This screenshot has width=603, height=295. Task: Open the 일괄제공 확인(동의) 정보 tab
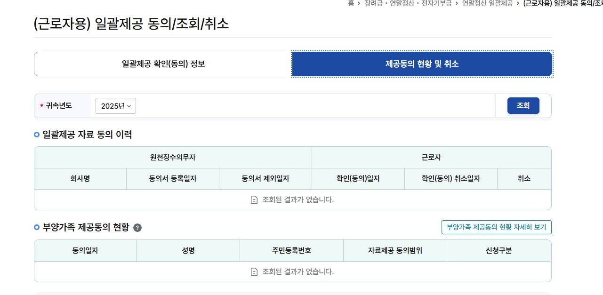click(x=163, y=64)
